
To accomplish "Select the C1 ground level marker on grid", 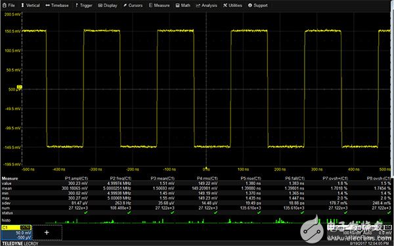I will (19, 87).
